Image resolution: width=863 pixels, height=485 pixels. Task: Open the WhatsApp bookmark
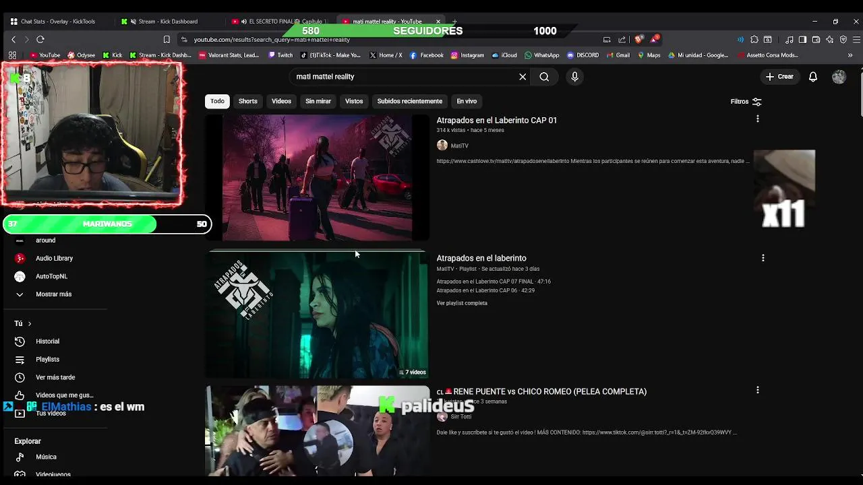541,55
